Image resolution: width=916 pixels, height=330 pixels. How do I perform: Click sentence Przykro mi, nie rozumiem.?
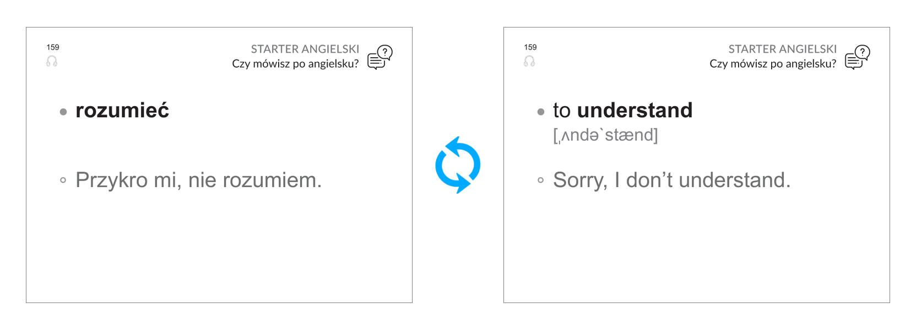(x=198, y=180)
